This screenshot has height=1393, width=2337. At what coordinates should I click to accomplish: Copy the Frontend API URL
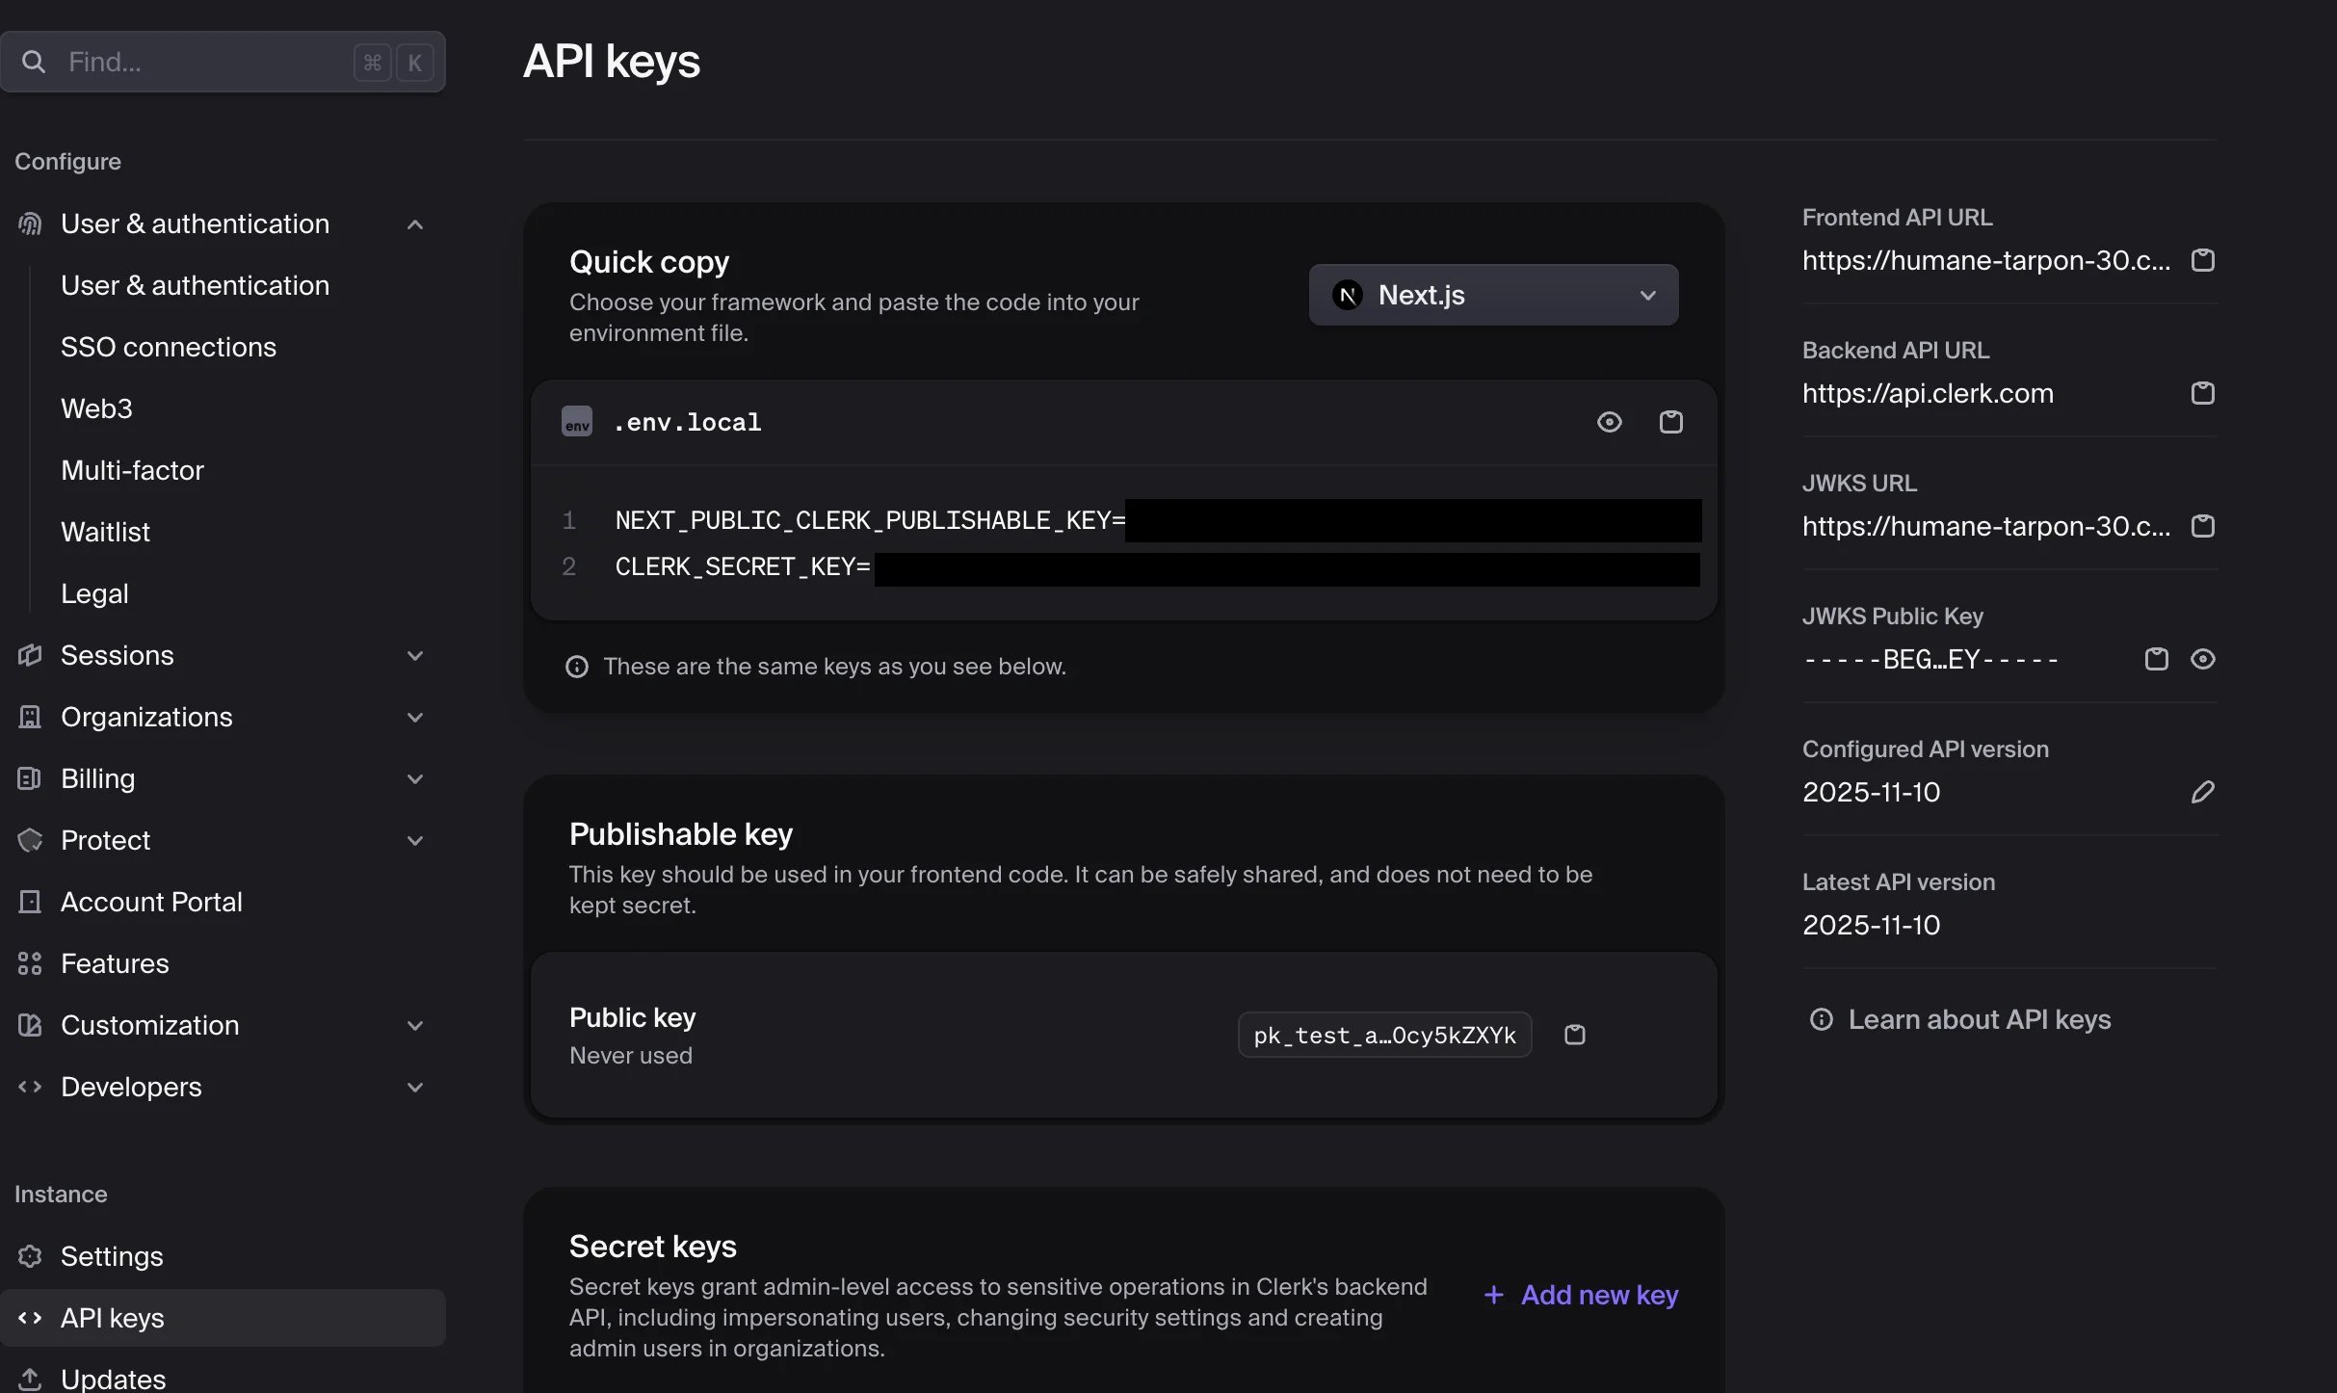[2202, 261]
